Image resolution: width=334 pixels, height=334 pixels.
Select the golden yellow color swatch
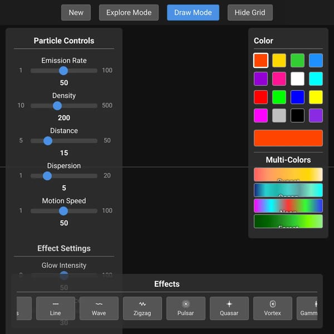click(x=279, y=61)
